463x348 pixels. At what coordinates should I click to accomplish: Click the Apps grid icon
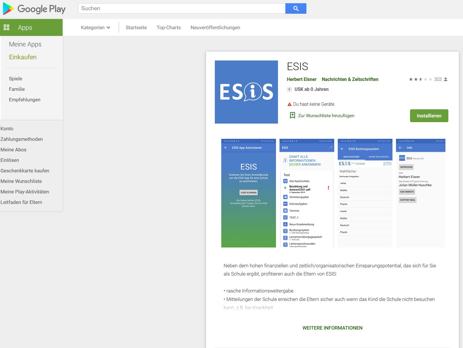pos(6,27)
